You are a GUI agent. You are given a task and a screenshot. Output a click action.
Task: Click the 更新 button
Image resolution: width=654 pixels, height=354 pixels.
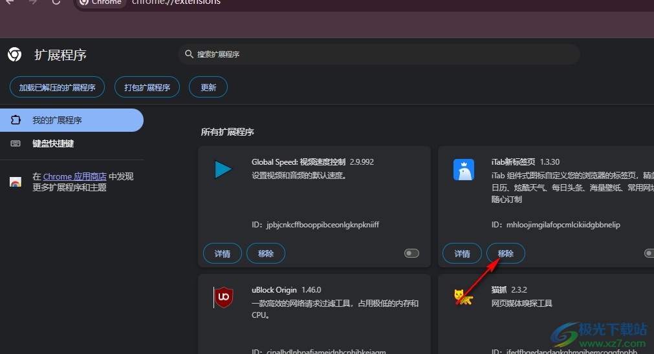tap(208, 87)
